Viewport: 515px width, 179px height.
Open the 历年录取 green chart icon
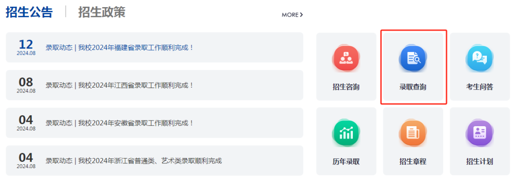click(x=346, y=133)
